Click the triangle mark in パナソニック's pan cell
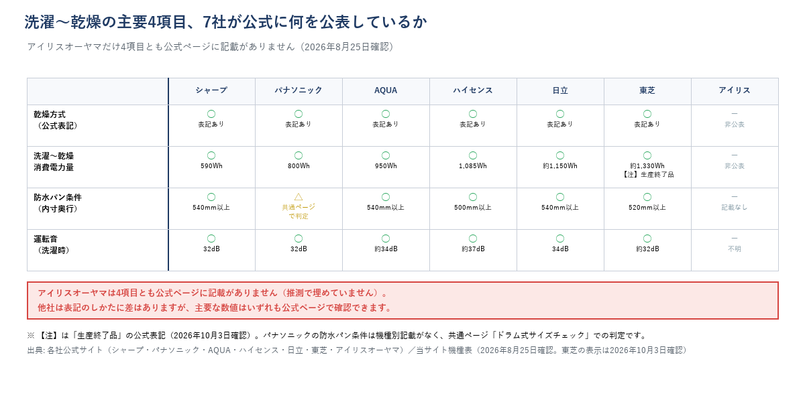Viewport: 805px width, 402px height. 299,197
